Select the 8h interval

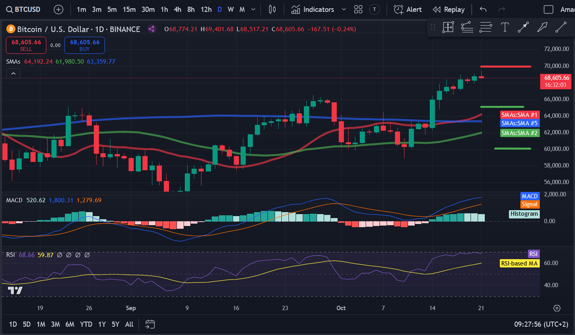(x=191, y=9)
